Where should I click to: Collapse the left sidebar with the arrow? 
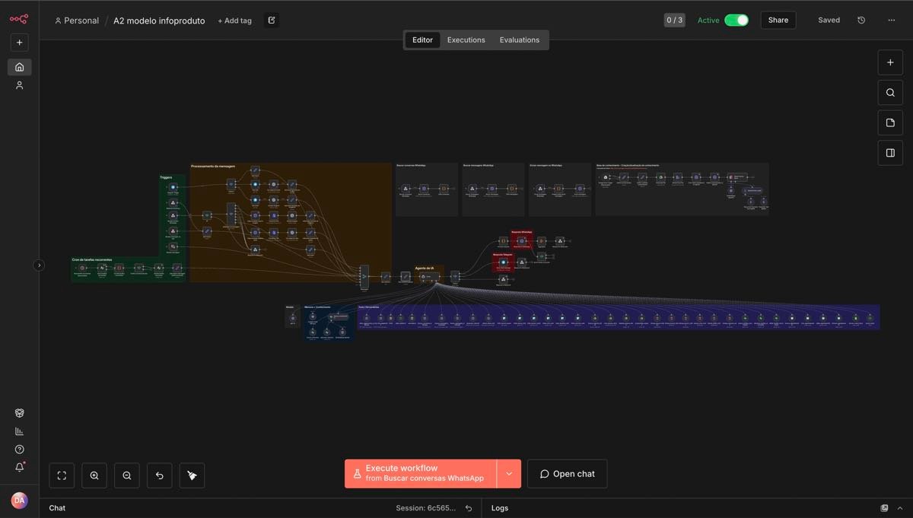pos(39,265)
